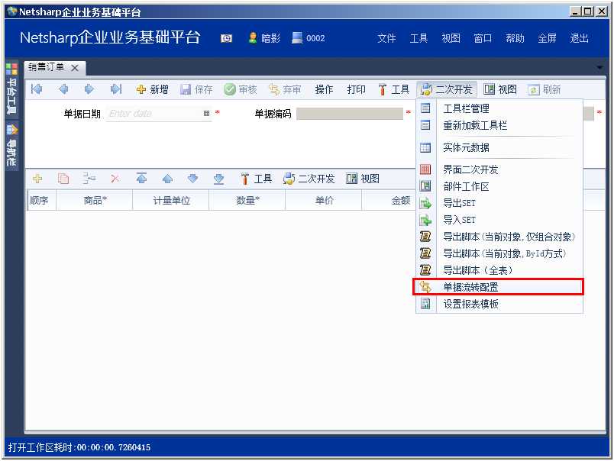
Task: Move detail row to bottom icon
Action: tap(219, 179)
